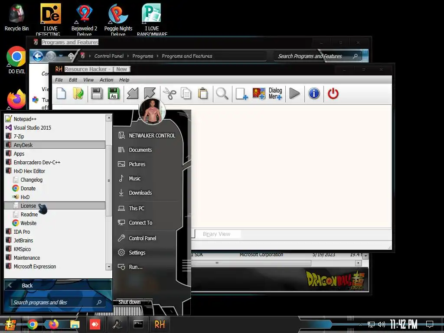Click Copy icon in Resource Hacker toolbar

pyautogui.click(x=186, y=94)
